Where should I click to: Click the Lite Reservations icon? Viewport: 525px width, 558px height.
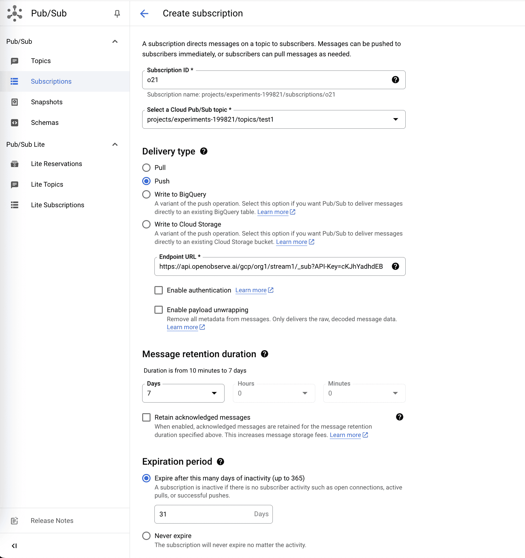coord(15,163)
